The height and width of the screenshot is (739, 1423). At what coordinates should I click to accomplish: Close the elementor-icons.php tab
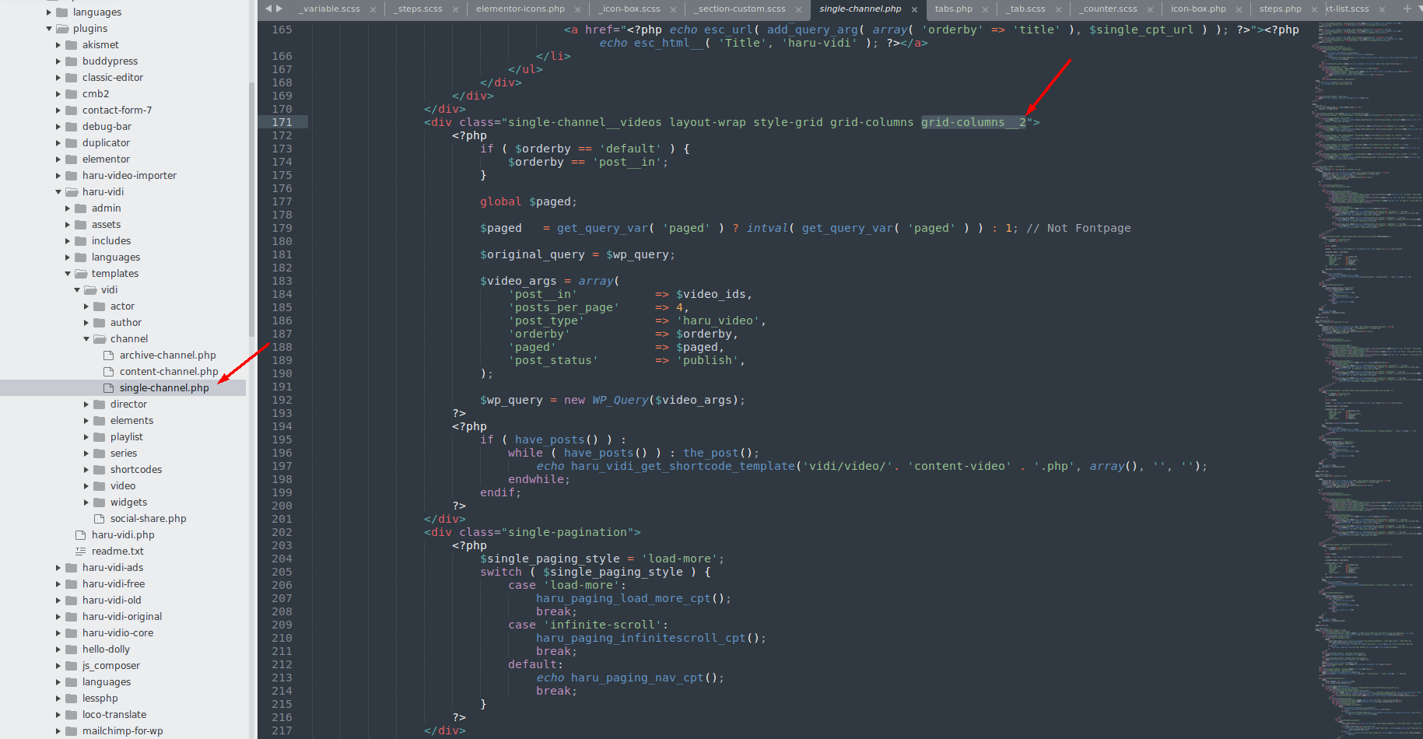577,9
